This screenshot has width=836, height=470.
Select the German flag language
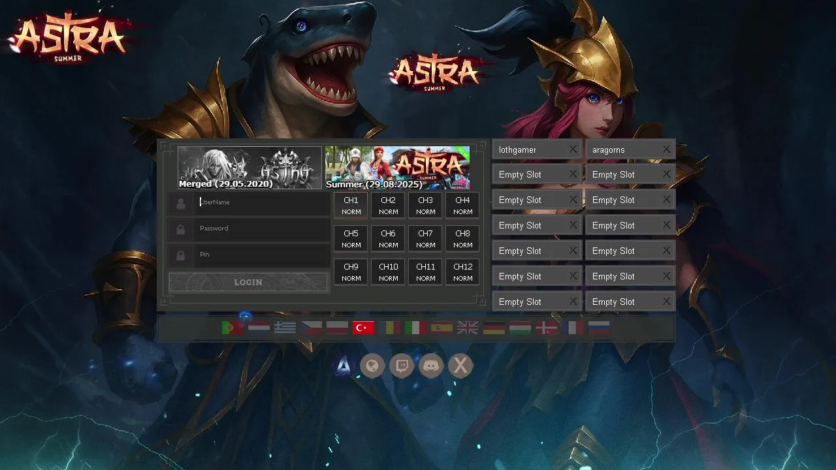click(x=494, y=328)
